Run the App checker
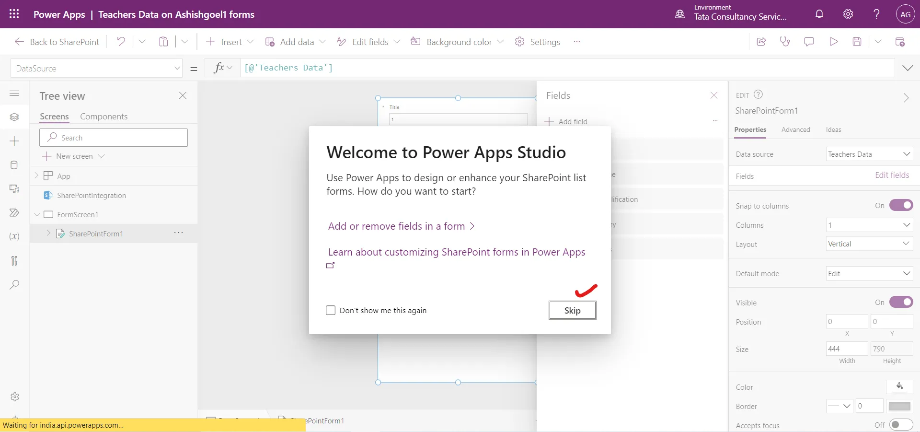920x432 pixels. pyautogui.click(x=785, y=42)
